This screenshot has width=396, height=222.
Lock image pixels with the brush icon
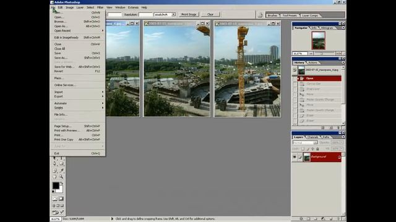click(308, 149)
